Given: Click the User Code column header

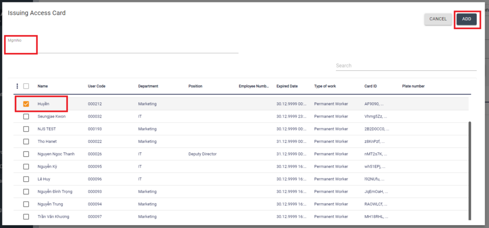Looking at the screenshot, I should (96, 86).
